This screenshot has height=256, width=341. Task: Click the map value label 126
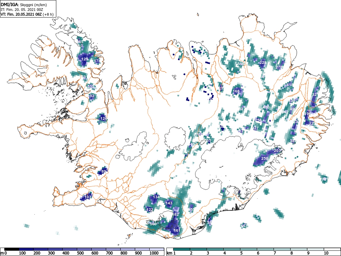(104, 118)
